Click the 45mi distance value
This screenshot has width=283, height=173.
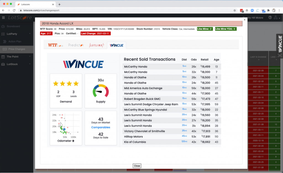[184, 136]
